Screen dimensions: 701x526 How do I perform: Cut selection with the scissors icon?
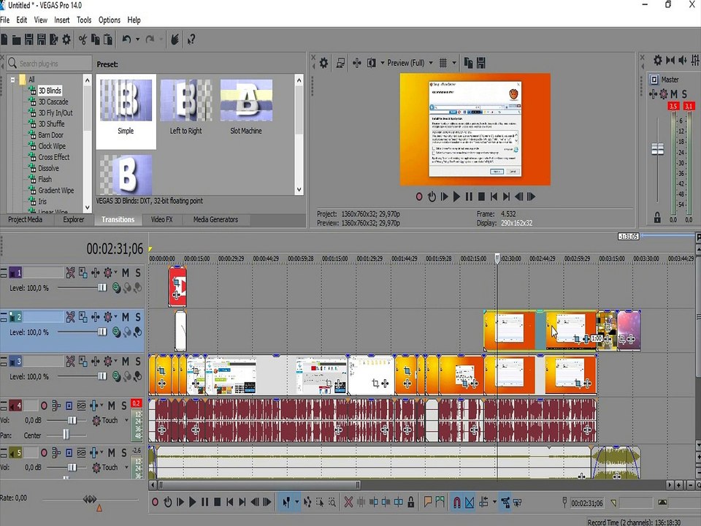(x=83, y=39)
